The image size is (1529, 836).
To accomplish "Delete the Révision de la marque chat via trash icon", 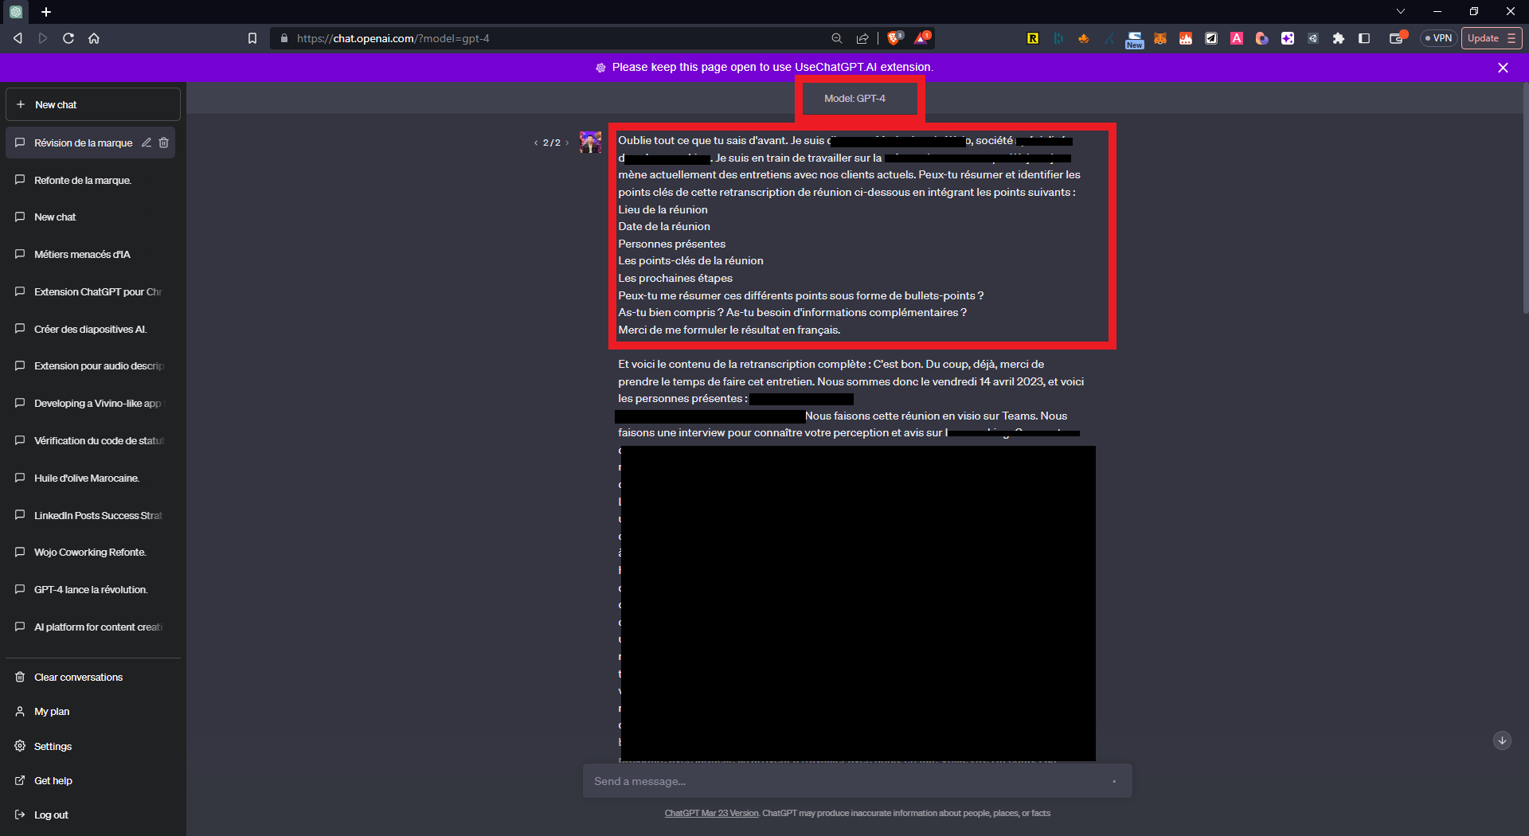I will tap(164, 143).
